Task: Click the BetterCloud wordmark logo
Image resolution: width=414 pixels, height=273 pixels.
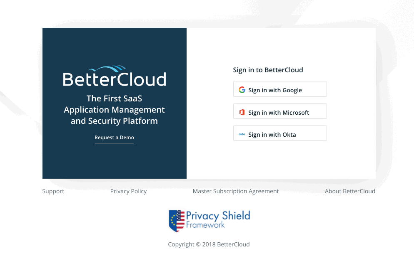Action: click(114, 79)
